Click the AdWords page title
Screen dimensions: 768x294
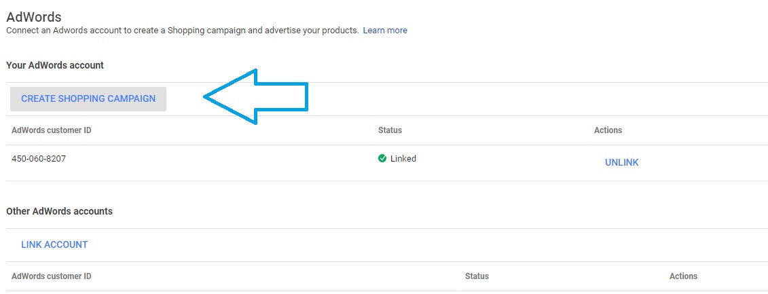pyautogui.click(x=34, y=17)
